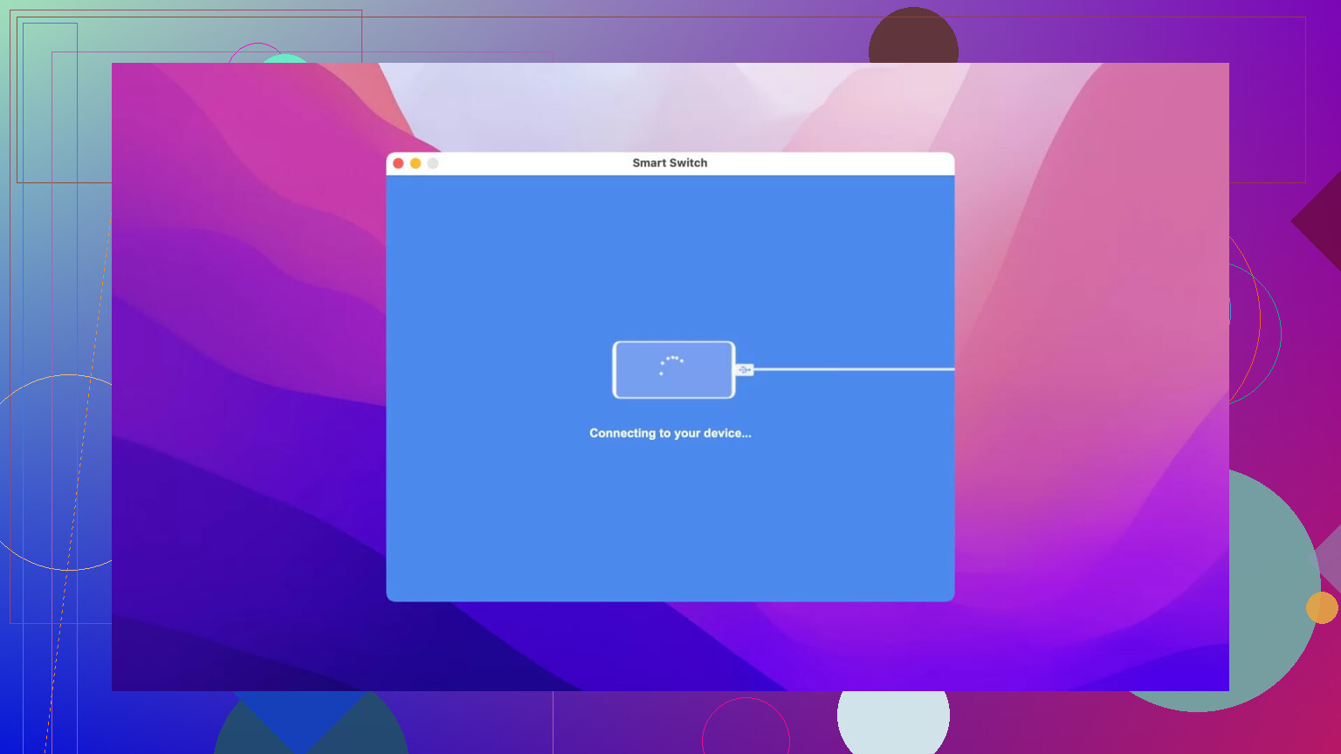Click the Smart Switch window title

click(x=670, y=163)
